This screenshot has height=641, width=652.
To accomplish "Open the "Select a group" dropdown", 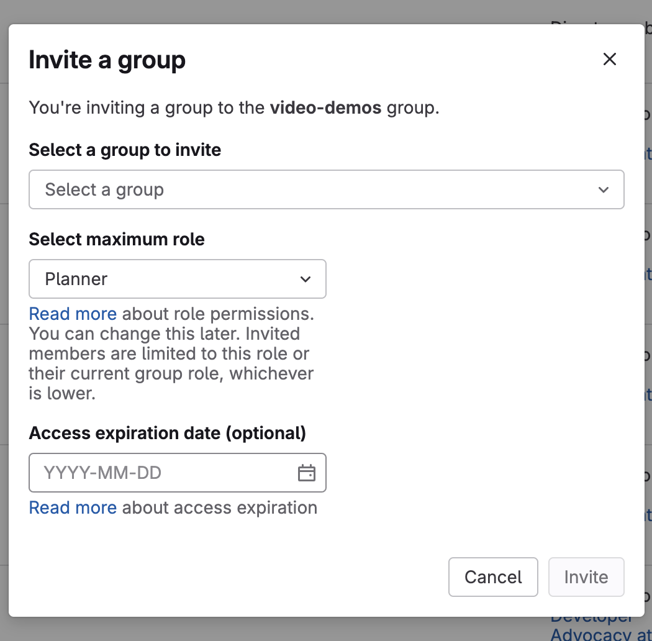I will (326, 189).
